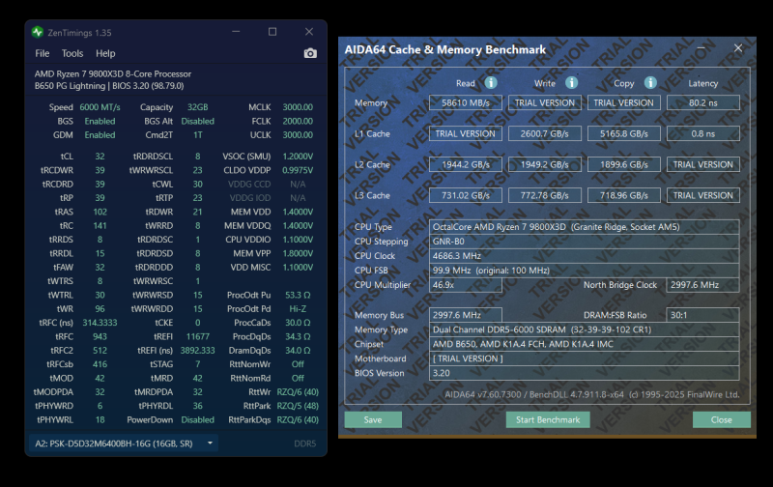
Task: Click the BGS Alt value Disabled
Action: (198, 121)
